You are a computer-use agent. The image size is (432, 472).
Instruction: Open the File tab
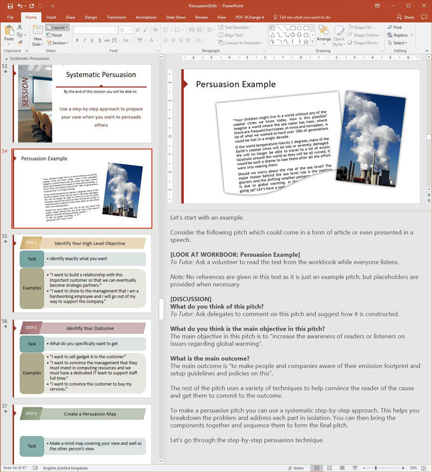[10, 17]
